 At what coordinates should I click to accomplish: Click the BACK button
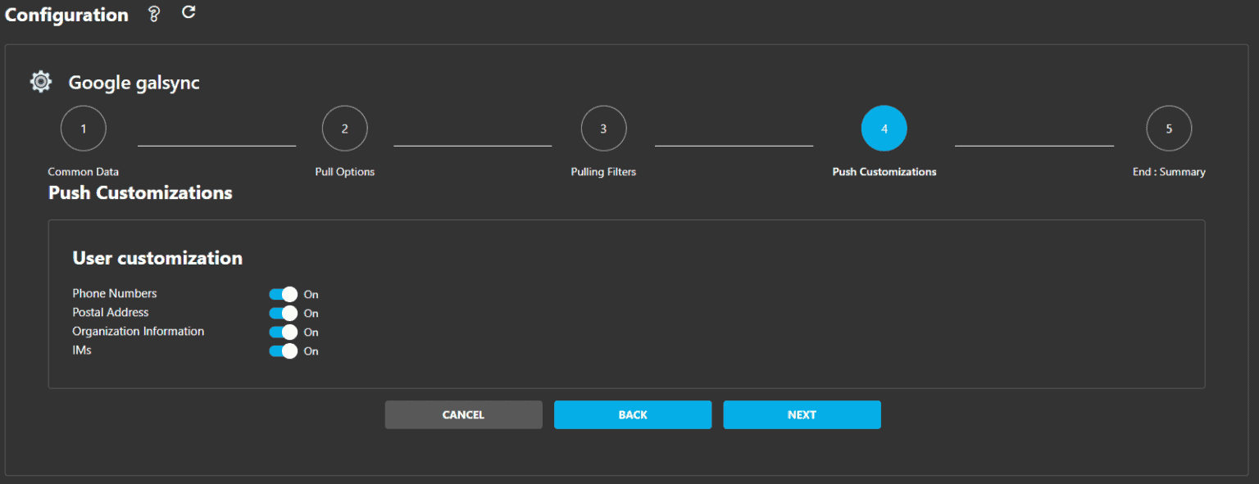633,414
